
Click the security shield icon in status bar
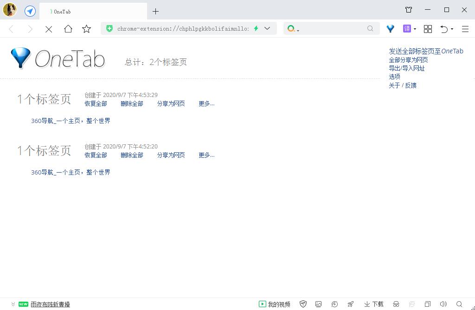pyautogui.click(x=302, y=304)
